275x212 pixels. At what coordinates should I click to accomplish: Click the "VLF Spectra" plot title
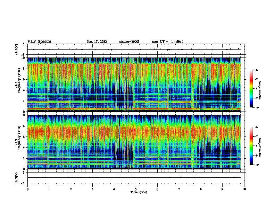coord(39,42)
